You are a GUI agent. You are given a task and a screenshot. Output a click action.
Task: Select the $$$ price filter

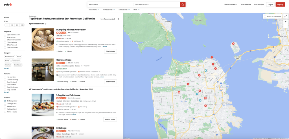(17, 25)
